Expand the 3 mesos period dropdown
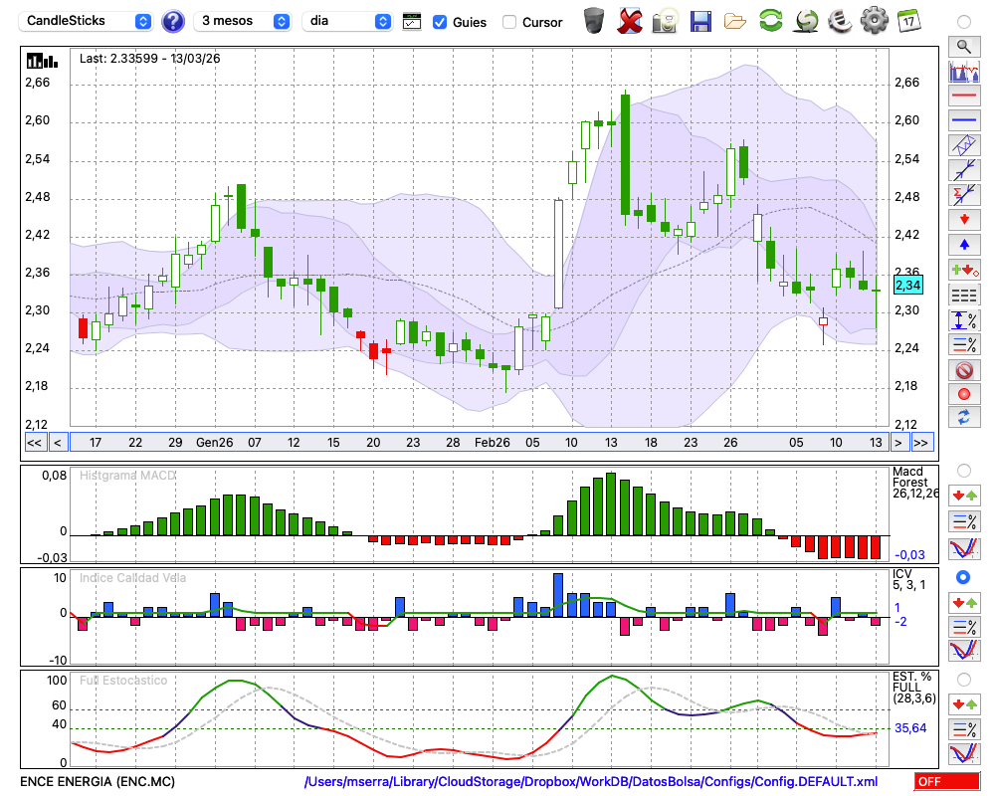 242,21
